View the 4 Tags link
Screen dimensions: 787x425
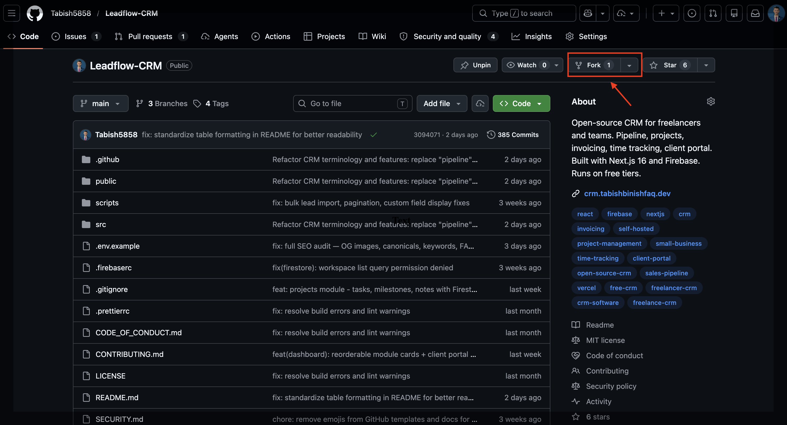(x=211, y=103)
